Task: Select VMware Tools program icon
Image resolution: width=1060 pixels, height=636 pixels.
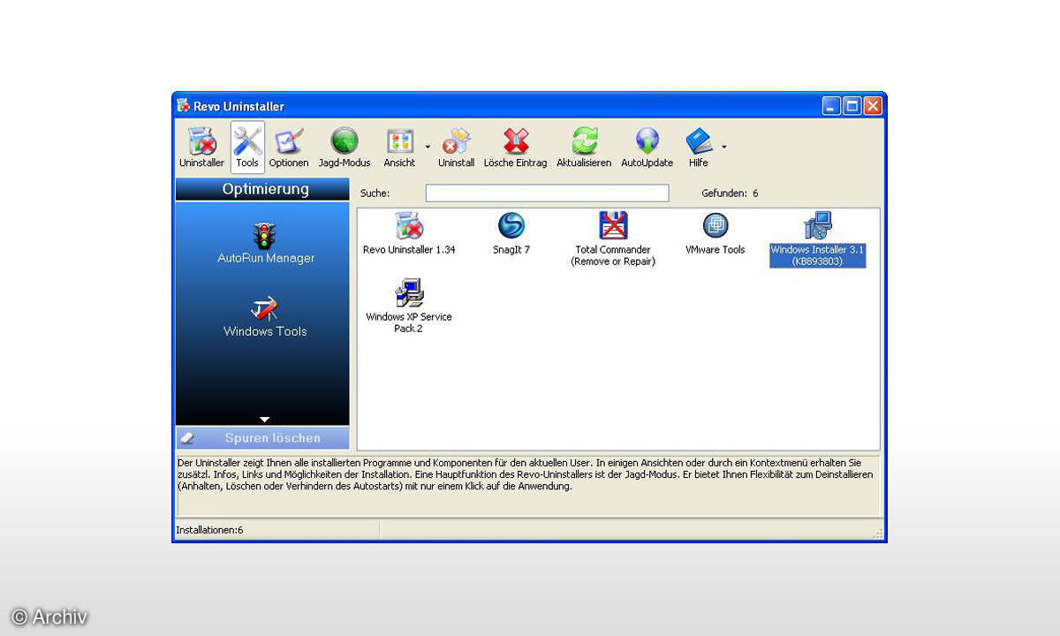Action: point(715,226)
